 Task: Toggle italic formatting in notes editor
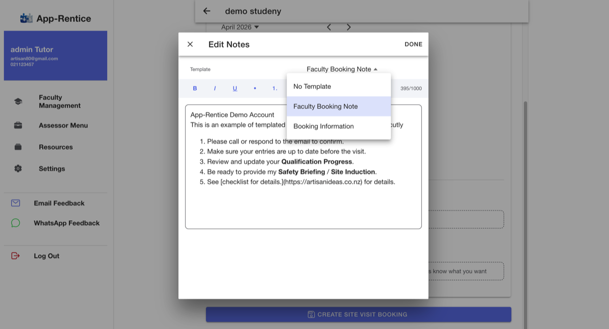tap(215, 88)
